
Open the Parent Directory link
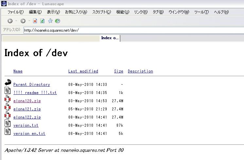click(x=32, y=85)
